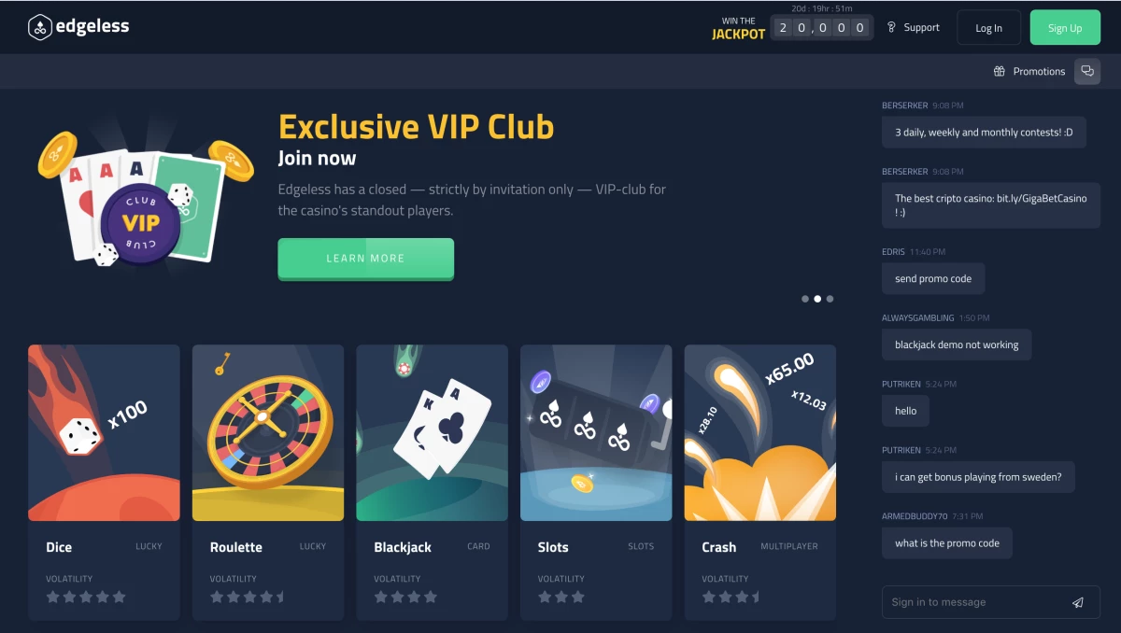This screenshot has width=1121, height=633.
Task: Open the Blackjack cards game tile
Action: (432, 432)
